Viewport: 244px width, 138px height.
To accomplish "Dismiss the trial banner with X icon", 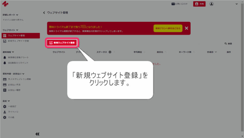I will [186, 28].
